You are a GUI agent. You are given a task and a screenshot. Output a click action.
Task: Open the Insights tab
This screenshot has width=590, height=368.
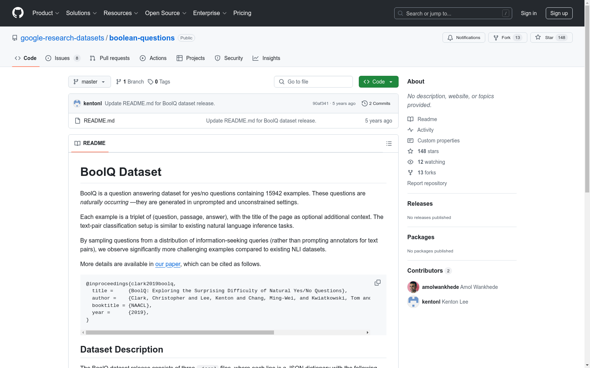coord(266,58)
